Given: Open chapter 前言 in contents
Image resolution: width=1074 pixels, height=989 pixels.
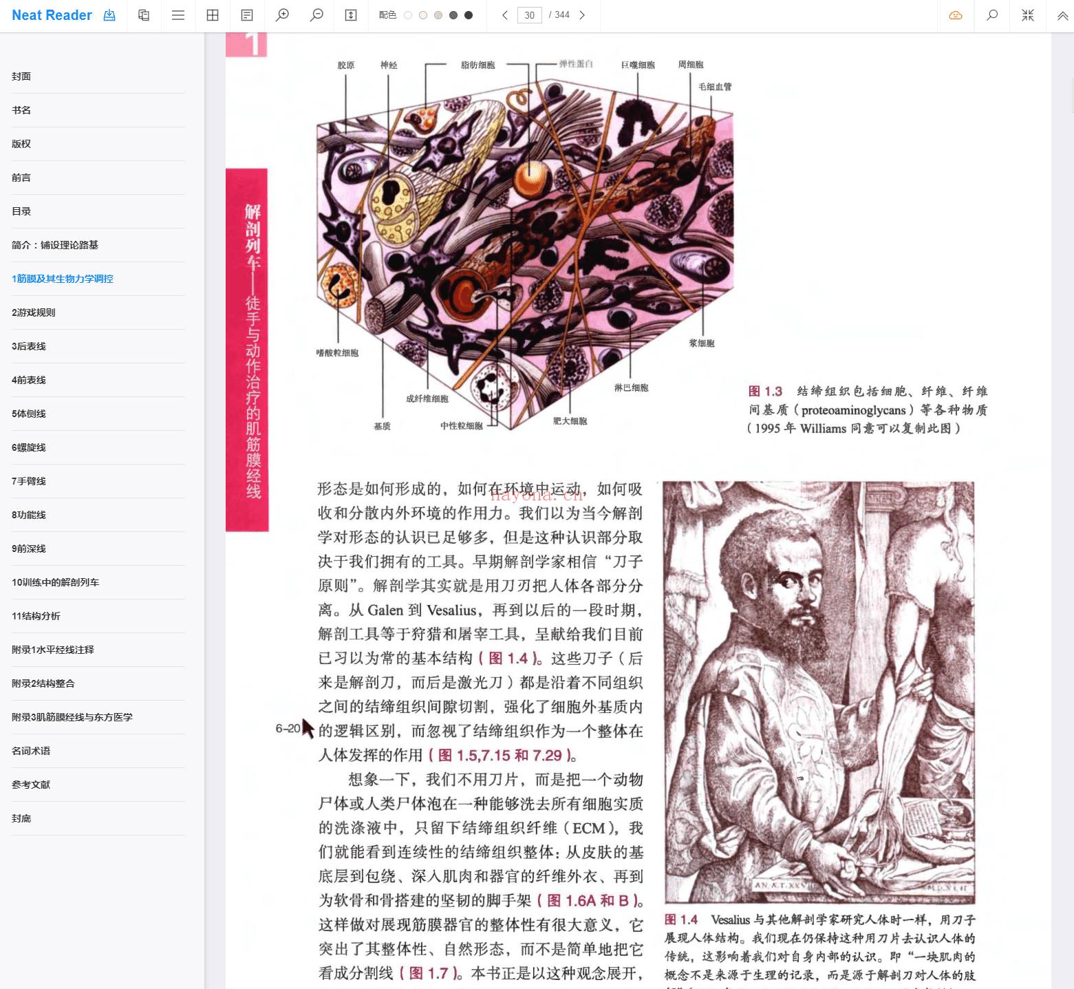Looking at the screenshot, I should tap(98, 178).
